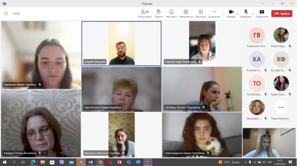297x166 pixels.
Task: Open the participants list (Користувачі)
Action: 145,14
